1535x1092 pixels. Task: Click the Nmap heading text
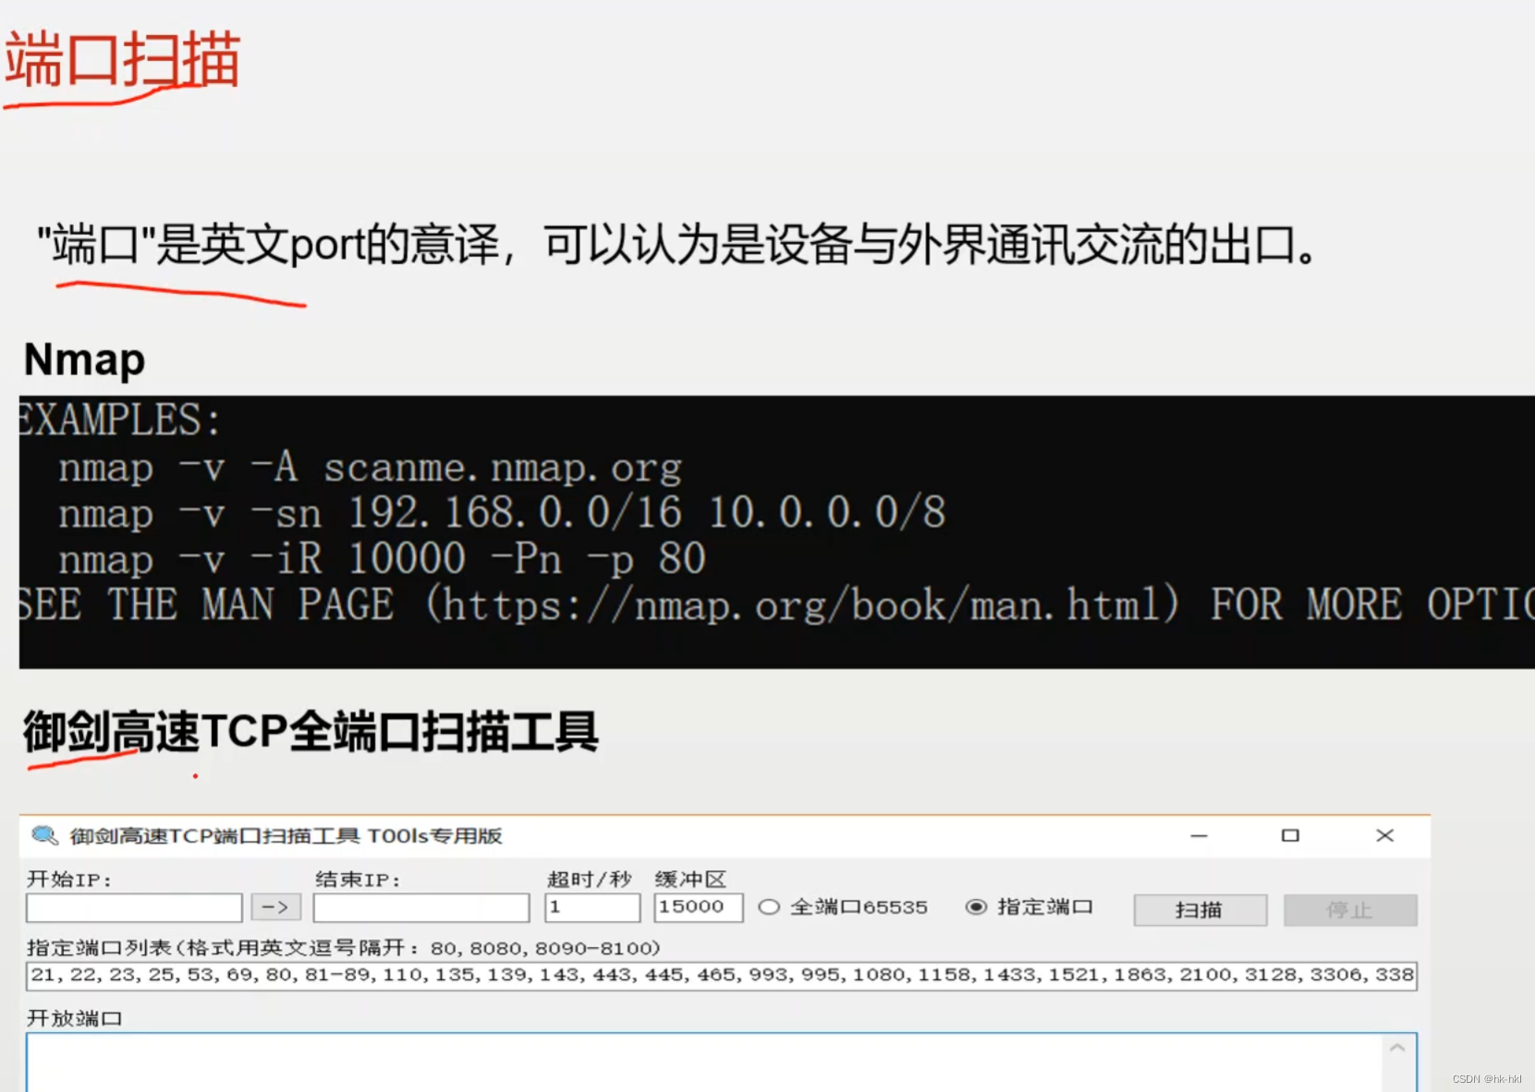[84, 359]
